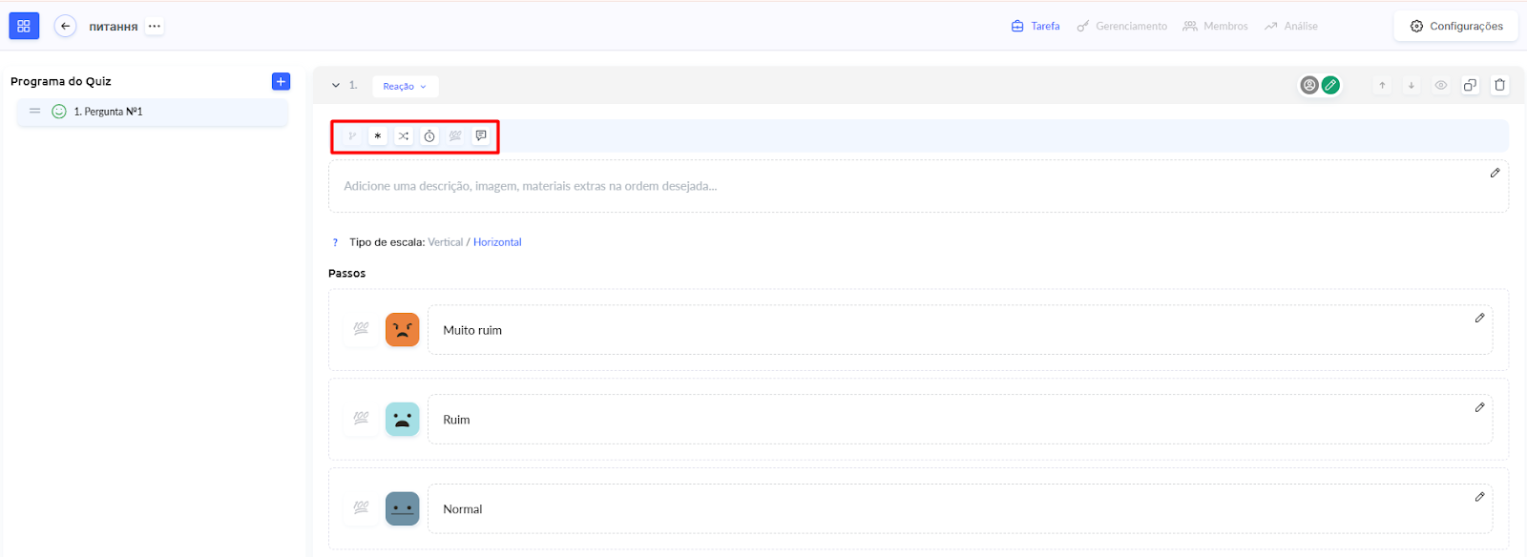Select Horizontal scale type

click(497, 242)
